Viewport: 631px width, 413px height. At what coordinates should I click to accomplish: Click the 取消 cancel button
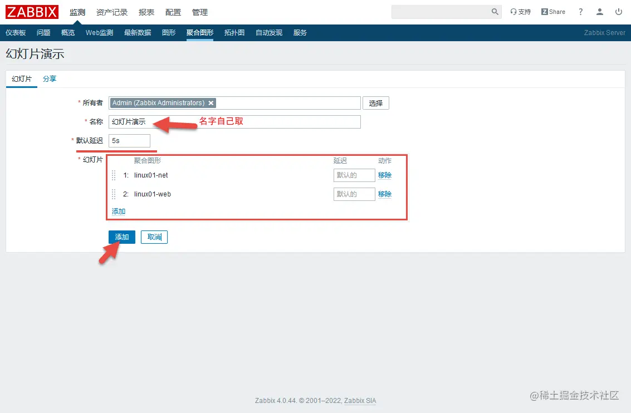[x=154, y=237]
